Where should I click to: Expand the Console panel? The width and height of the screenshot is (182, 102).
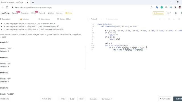point(94,99)
